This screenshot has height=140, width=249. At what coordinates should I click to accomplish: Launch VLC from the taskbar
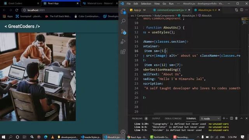pyautogui.click(x=53, y=137)
